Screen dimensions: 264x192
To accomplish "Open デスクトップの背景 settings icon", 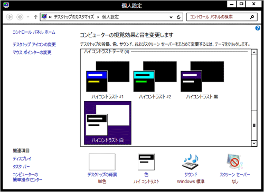I will [102, 162].
